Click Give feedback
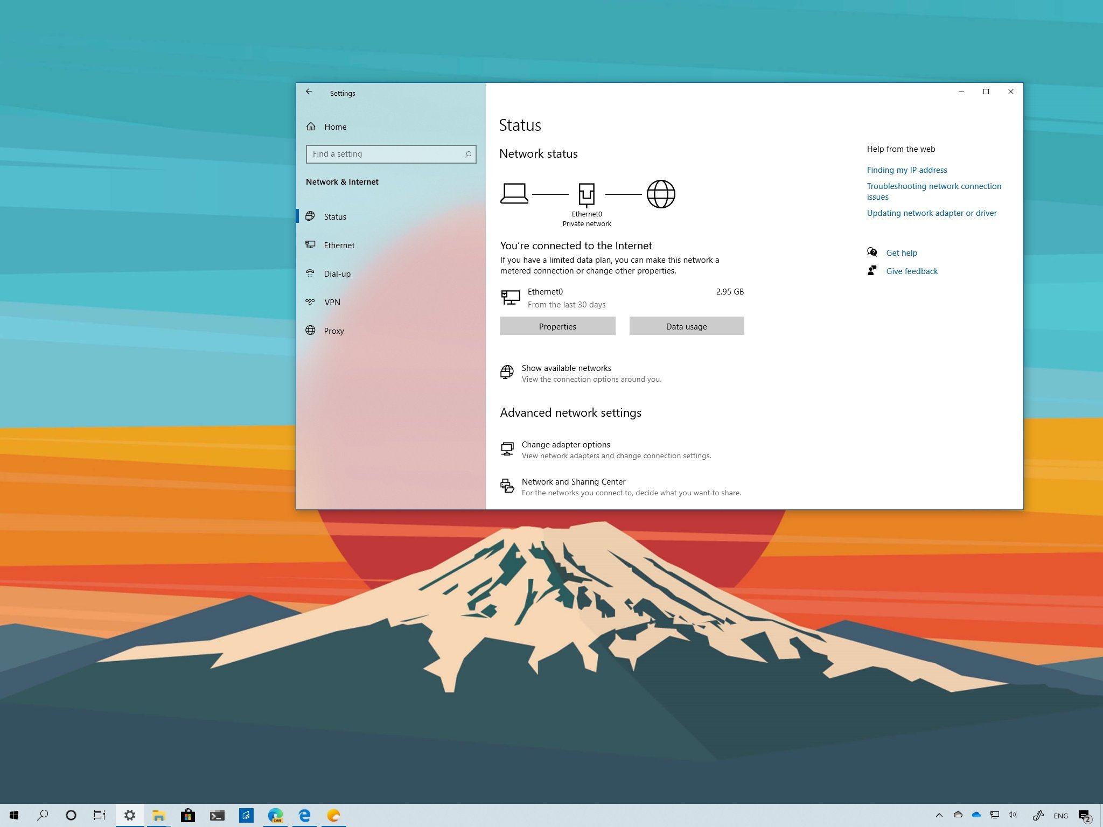 tap(911, 271)
